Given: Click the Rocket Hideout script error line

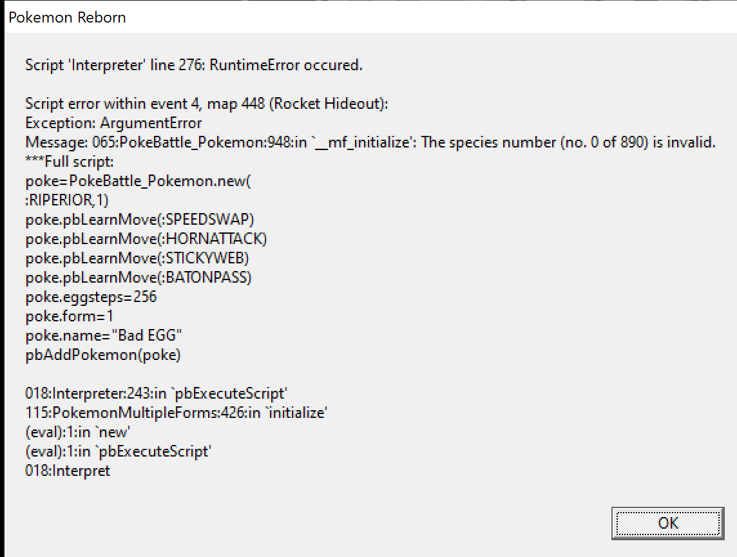Looking at the screenshot, I should (206, 104).
